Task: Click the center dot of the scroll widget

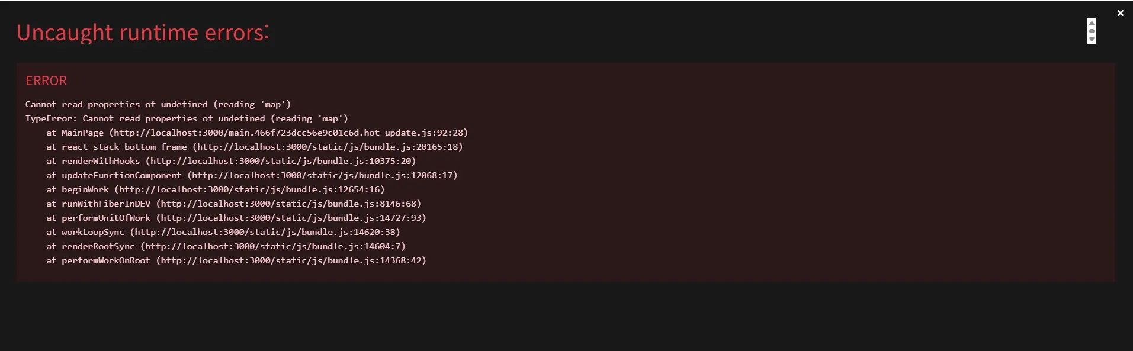Action: 1092,31
